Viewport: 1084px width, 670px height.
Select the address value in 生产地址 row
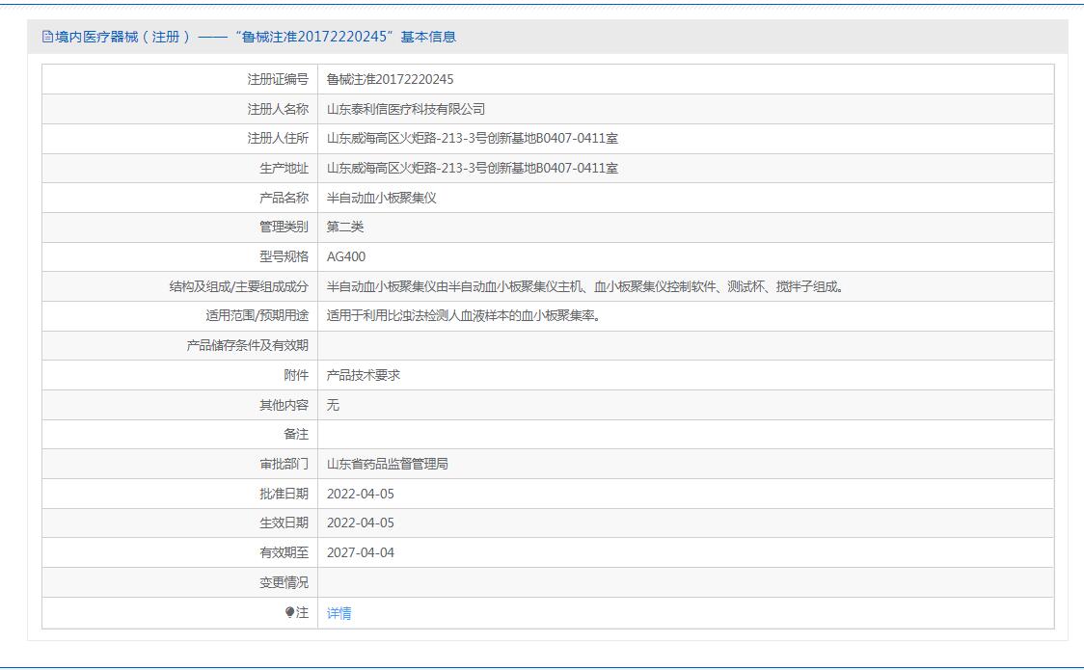click(473, 169)
